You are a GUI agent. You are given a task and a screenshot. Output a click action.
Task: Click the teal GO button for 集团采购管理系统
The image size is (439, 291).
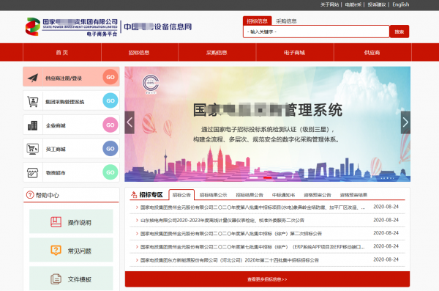click(x=110, y=100)
